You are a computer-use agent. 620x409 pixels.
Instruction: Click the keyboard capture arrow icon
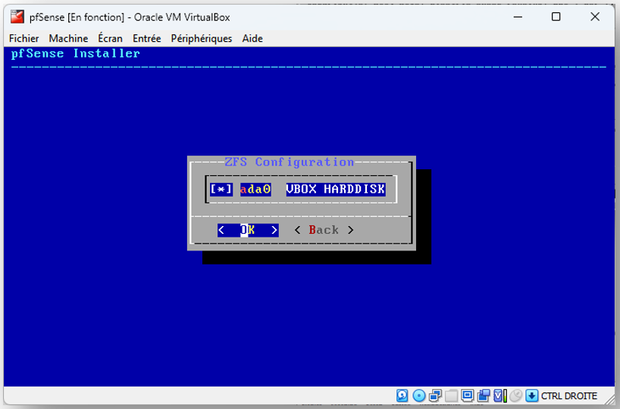[x=532, y=395]
